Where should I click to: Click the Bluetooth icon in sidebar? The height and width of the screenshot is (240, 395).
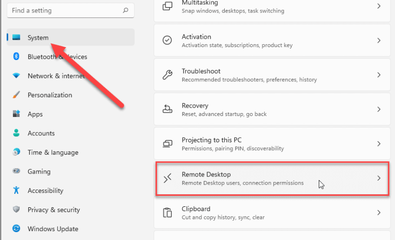pos(16,57)
